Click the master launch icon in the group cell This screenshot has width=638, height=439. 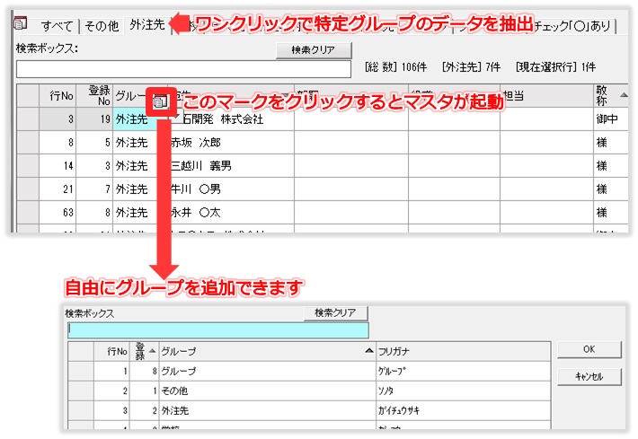159,103
